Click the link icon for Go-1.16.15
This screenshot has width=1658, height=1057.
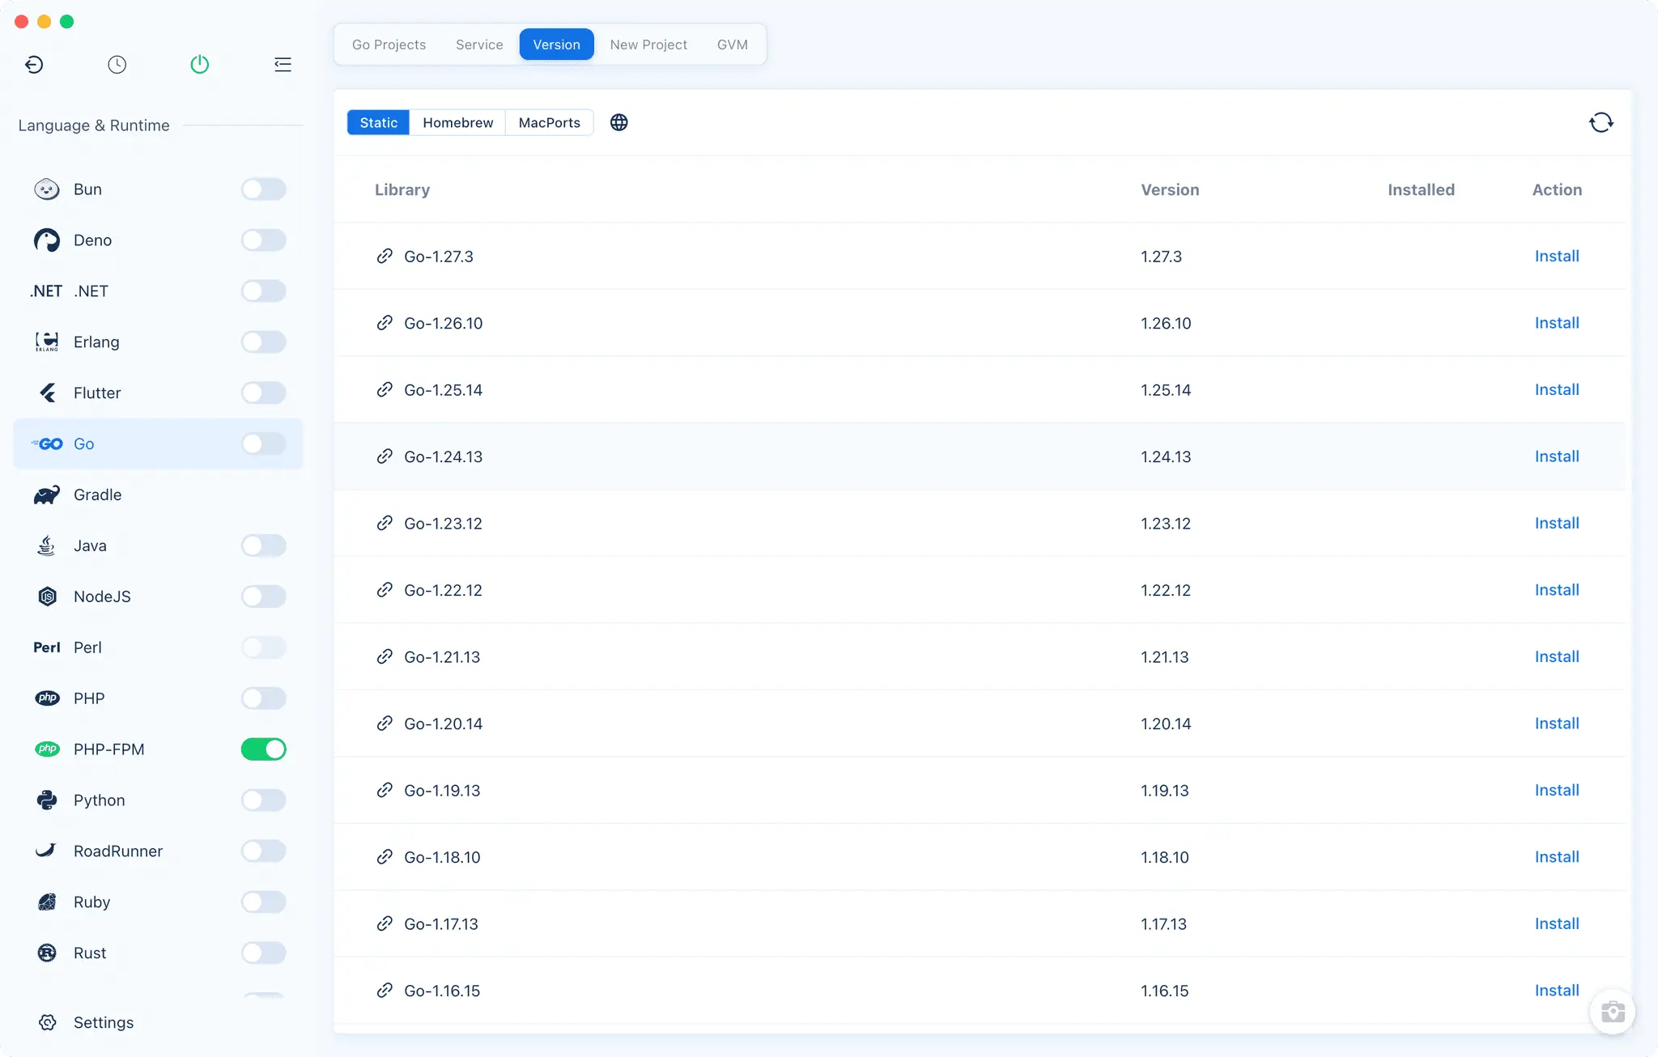coord(385,991)
